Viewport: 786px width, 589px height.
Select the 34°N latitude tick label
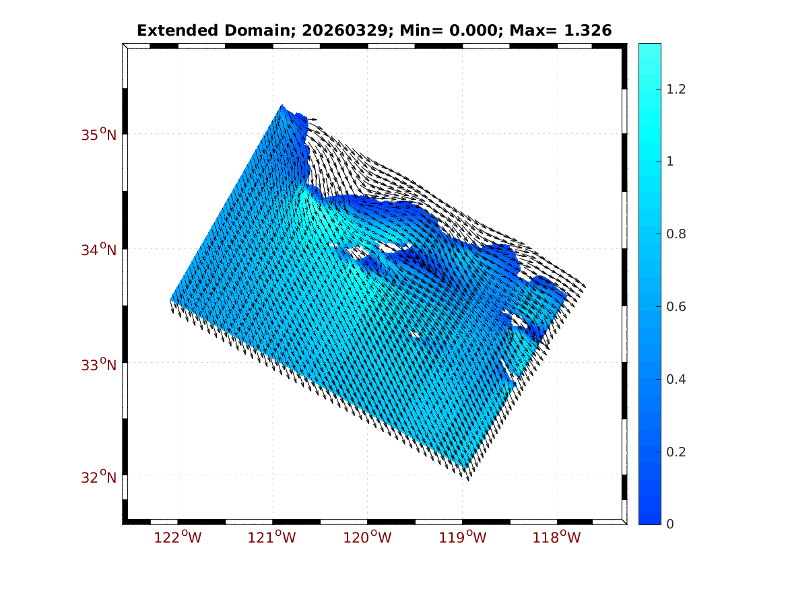click(99, 250)
